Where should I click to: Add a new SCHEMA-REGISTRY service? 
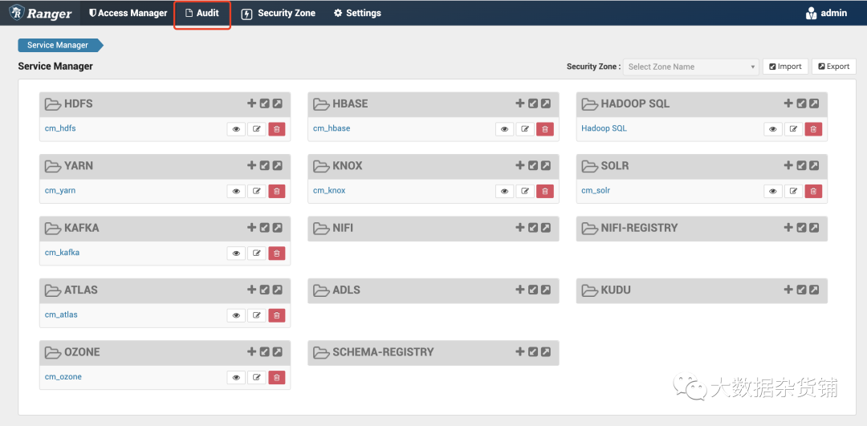(519, 352)
